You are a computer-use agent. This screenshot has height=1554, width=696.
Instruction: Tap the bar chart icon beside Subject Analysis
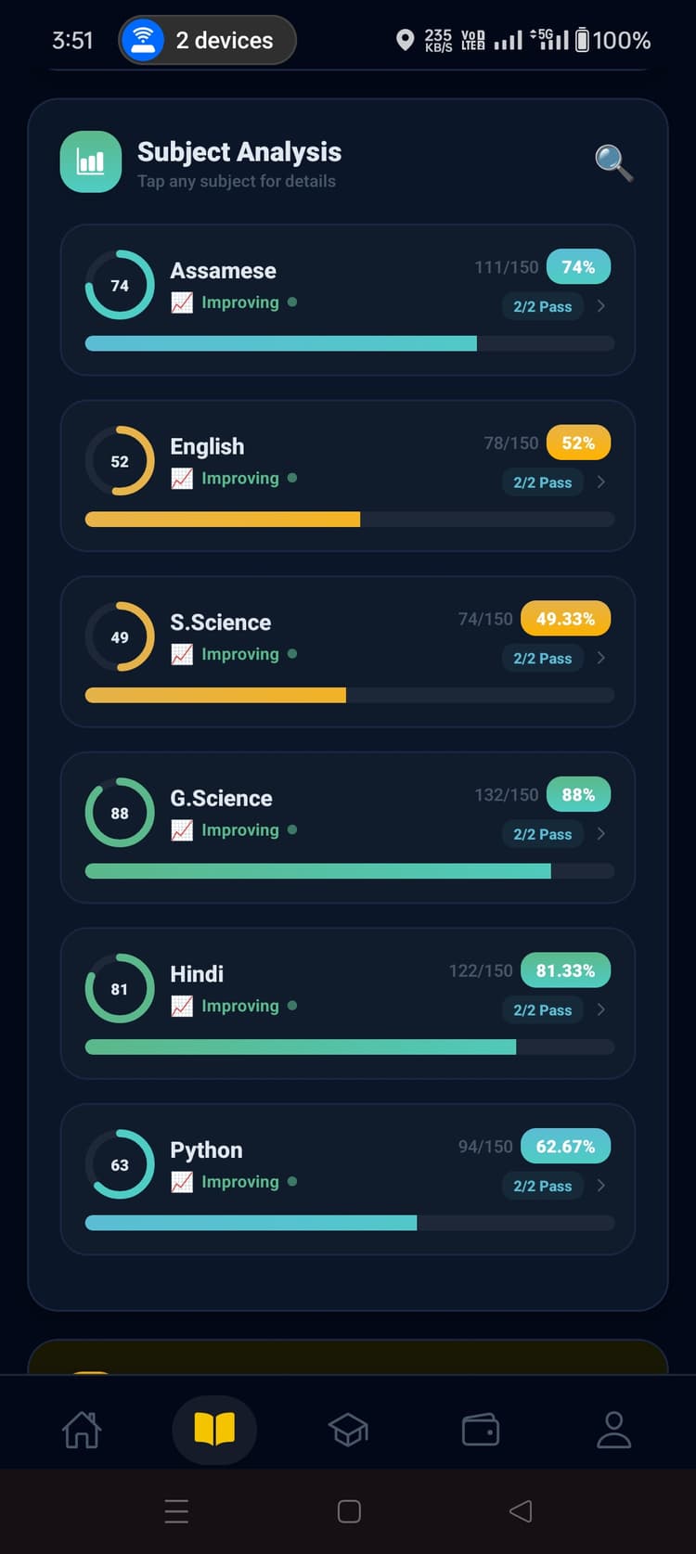pos(90,162)
